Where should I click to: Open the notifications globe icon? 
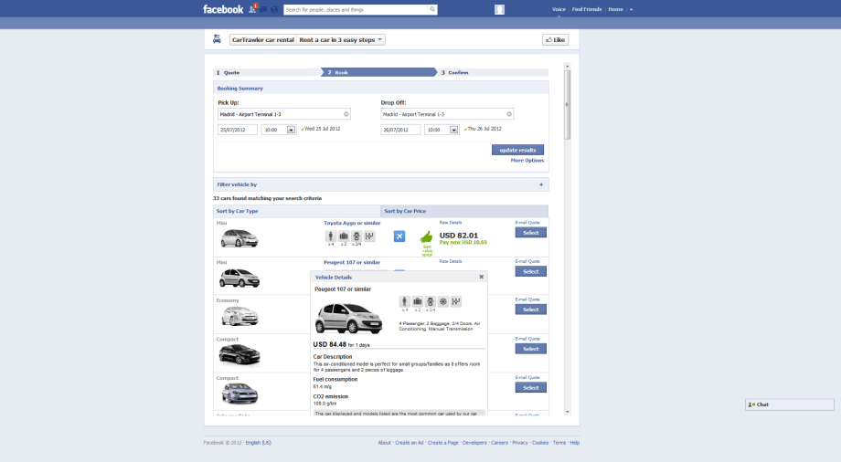click(x=274, y=10)
